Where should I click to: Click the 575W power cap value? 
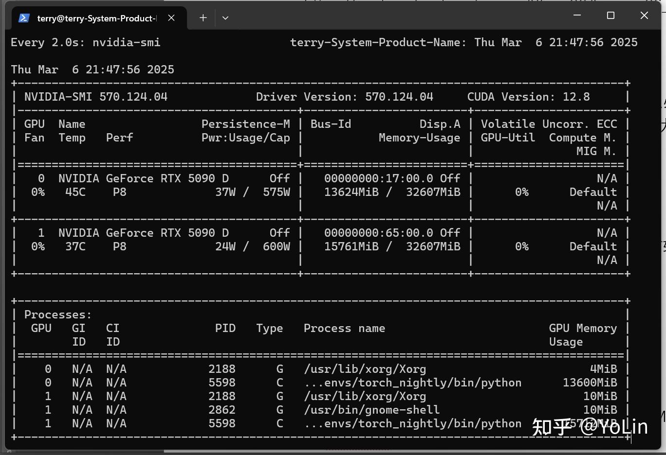click(276, 192)
